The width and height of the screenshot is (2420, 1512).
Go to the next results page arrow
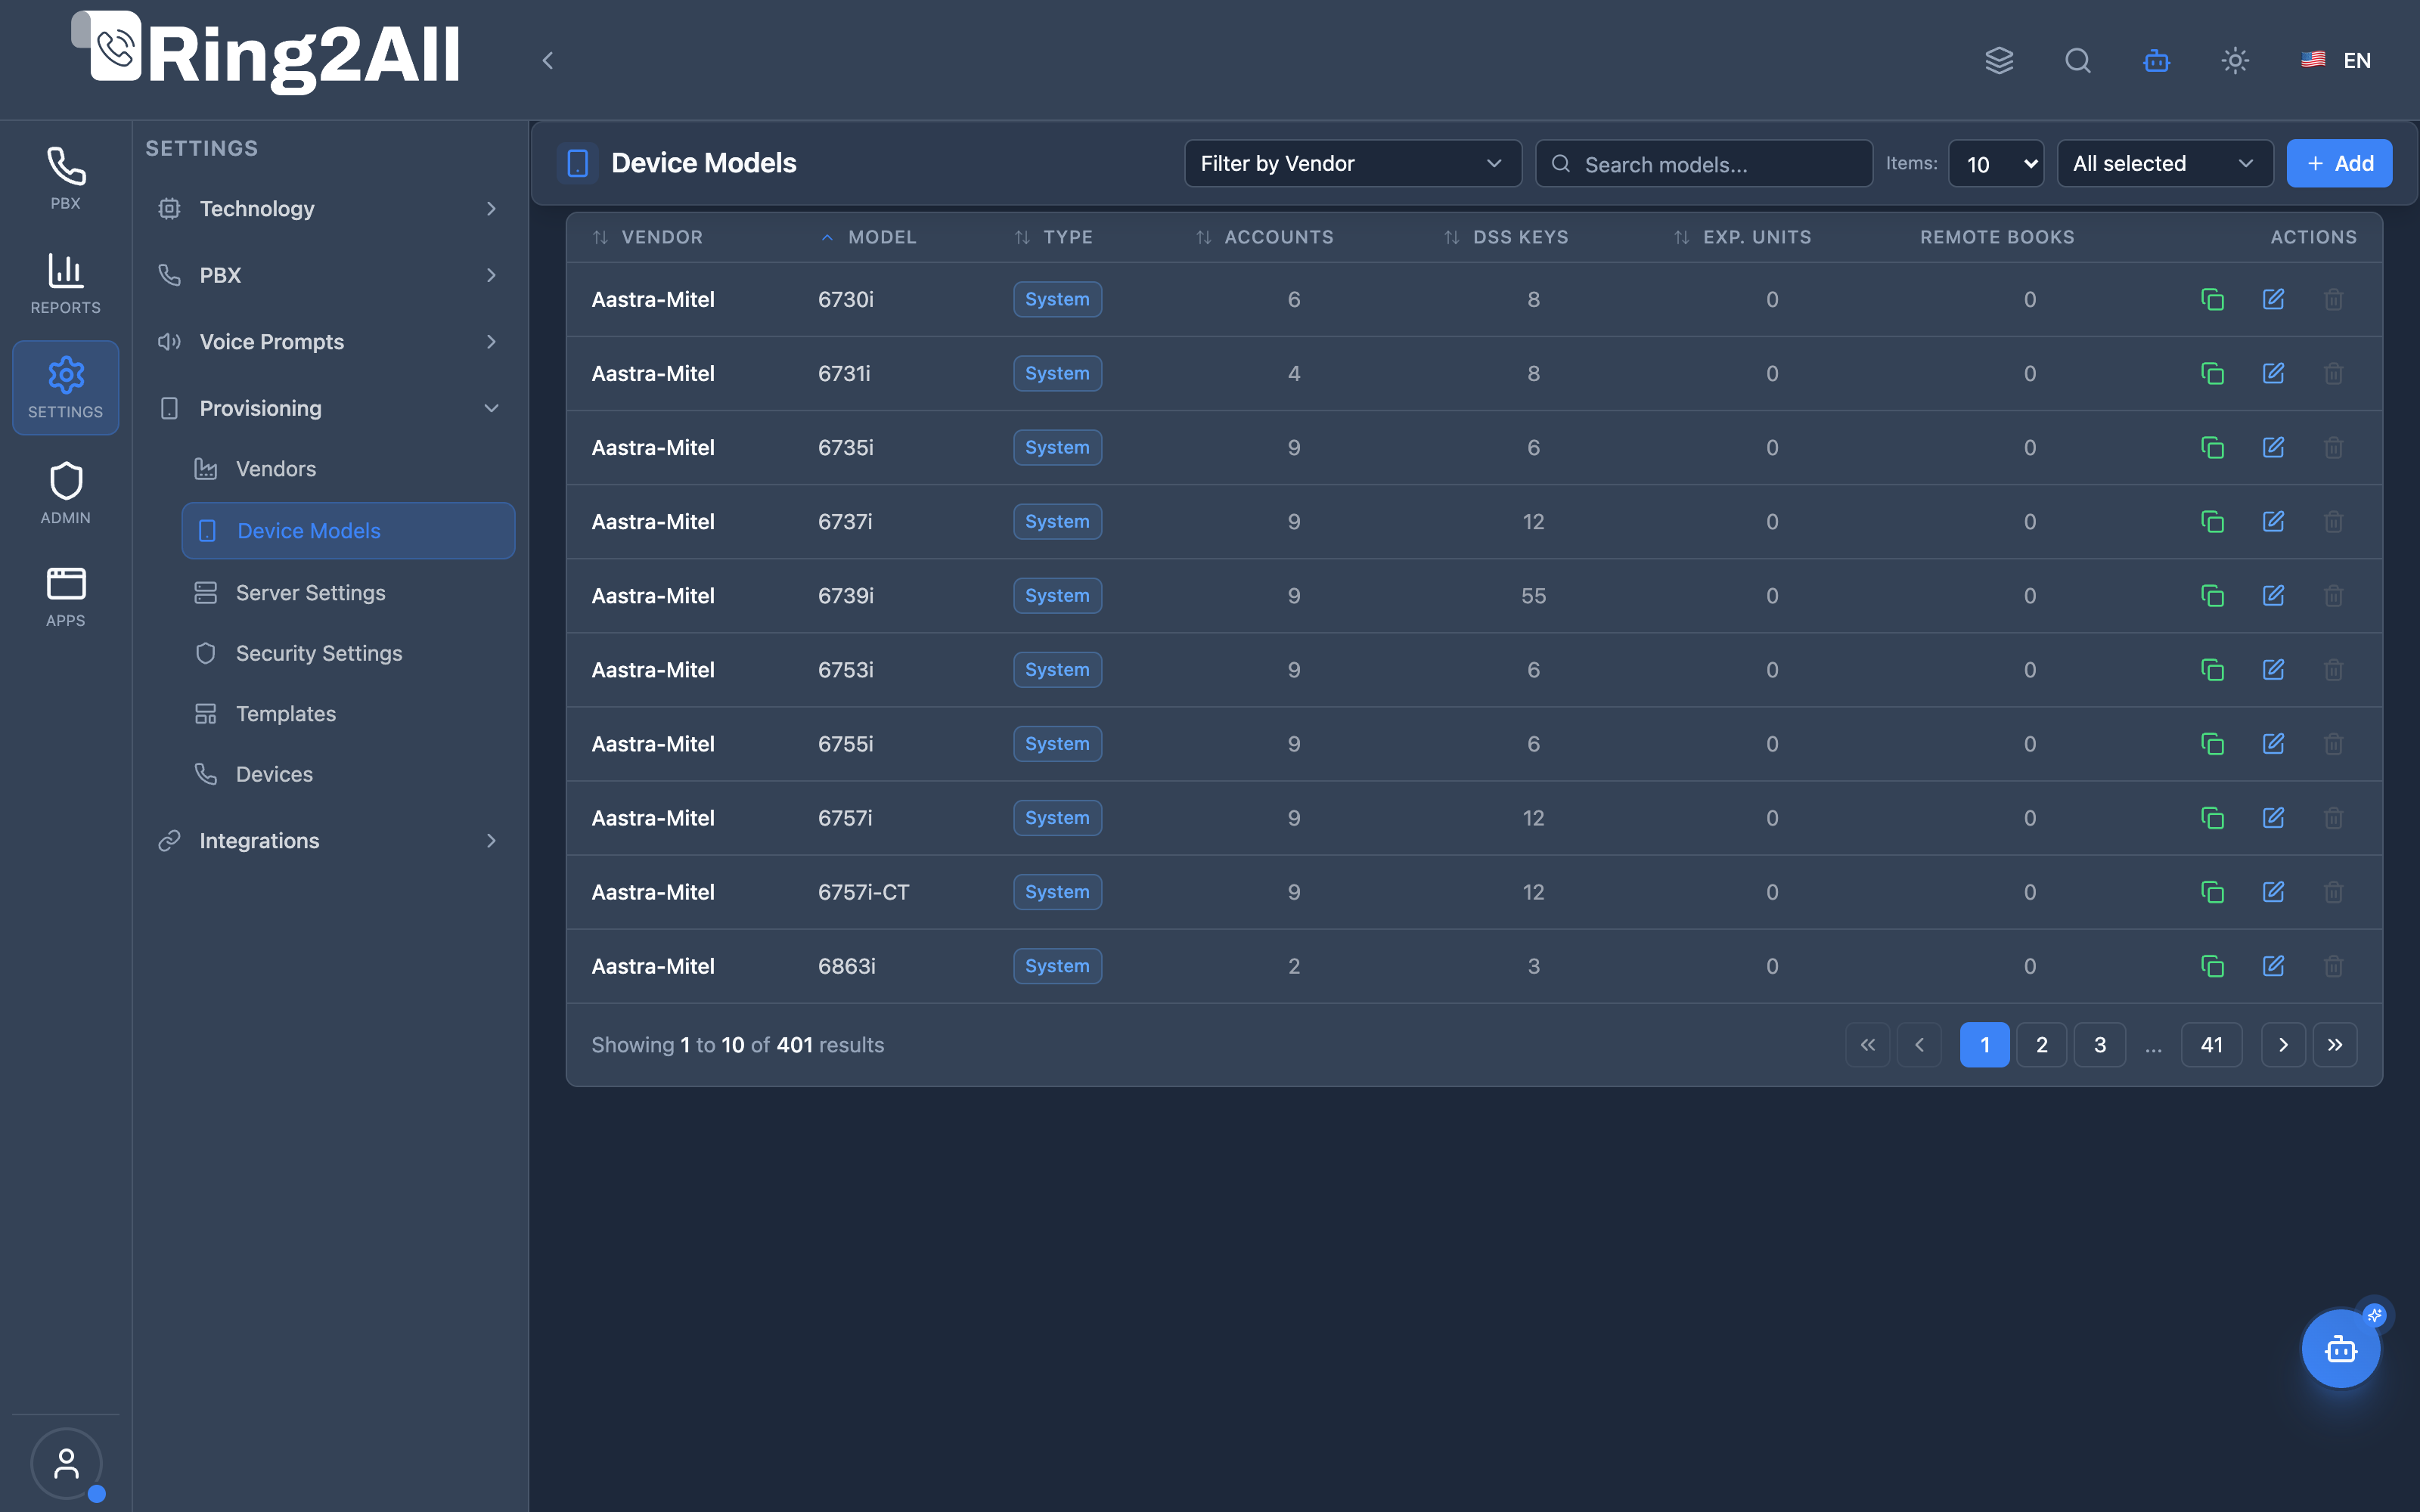(x=2283, y=1044)
